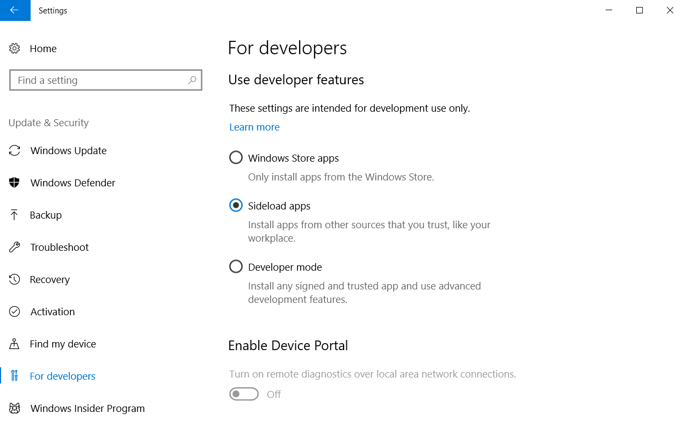Select the Windows Store apps radio button
Viewport: 683px width, 428px height.
[236, 158]
